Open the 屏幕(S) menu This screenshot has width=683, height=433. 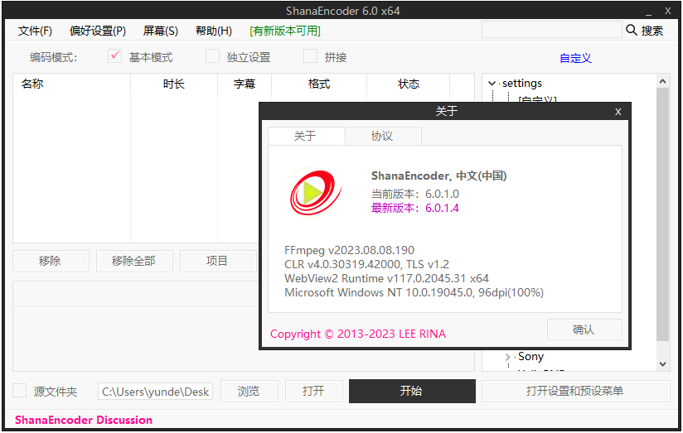tap(160, 31)
